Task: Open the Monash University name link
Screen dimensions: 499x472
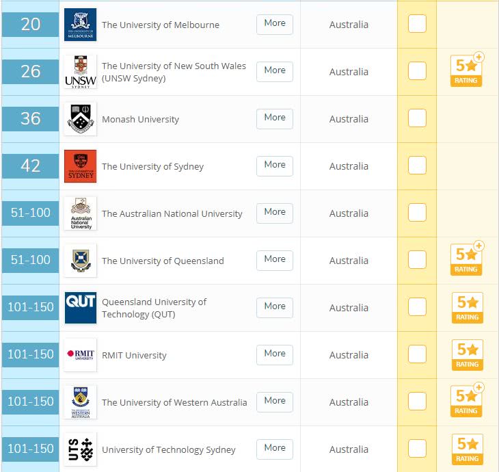Action: pyautogui.click(x=140, y=120)
